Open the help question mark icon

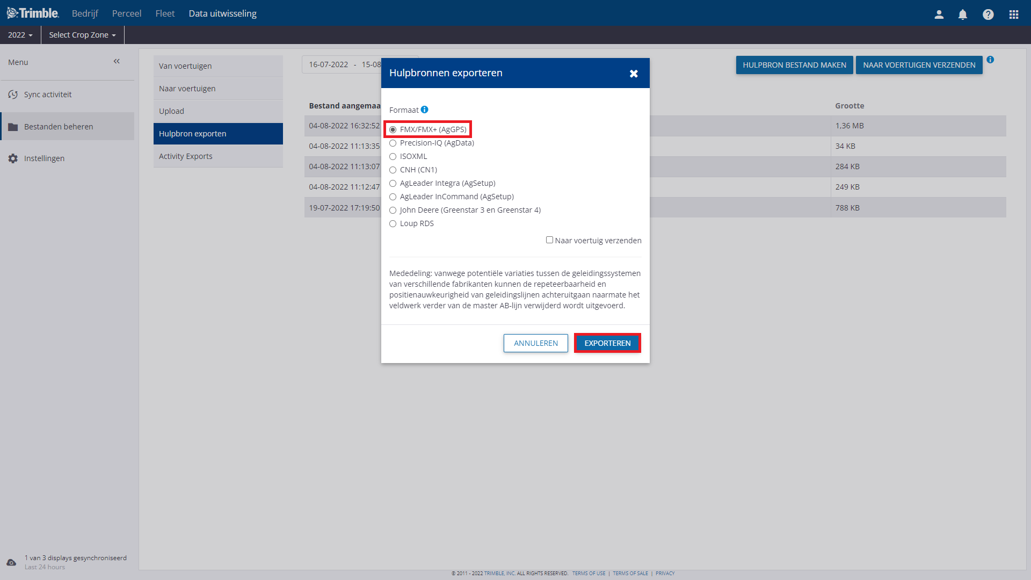[x=988, y=15]
